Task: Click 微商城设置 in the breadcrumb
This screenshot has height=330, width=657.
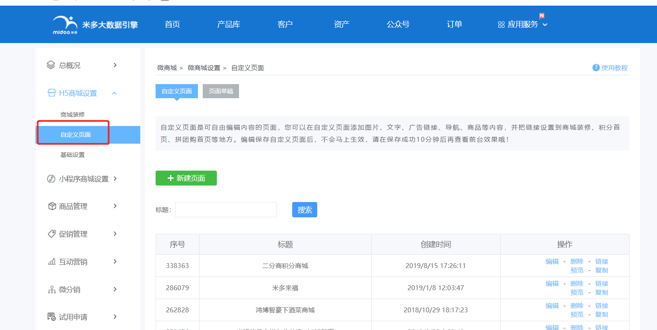Action: point(204,68)
